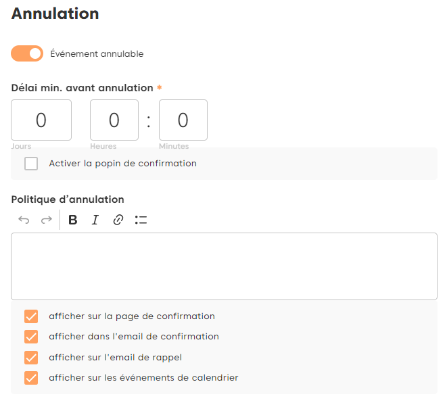Click the Minutes delay input field
This screenshot has height=407, width=447.
click(x=183, y=120)
